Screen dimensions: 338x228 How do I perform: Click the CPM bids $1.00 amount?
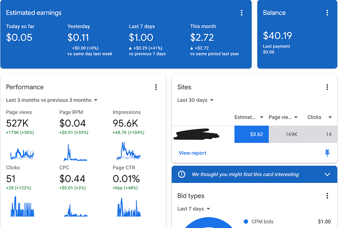[x=324, y=222]
